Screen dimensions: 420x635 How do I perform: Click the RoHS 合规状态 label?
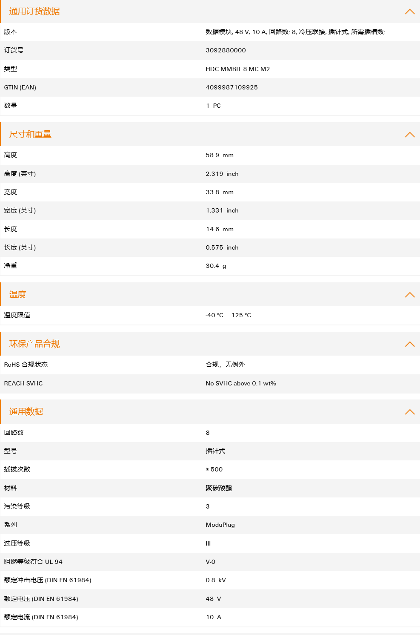coord(26,365)
